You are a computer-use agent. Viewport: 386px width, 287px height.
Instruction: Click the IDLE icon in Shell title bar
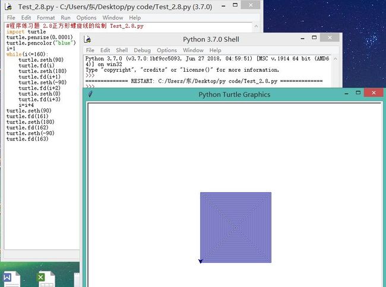[x=87, y=39]
